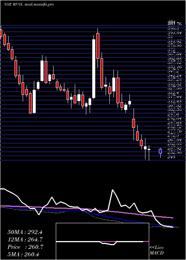This screenshot has height=260, width=186.
Task: Click the NSE RVNL mail.munafa.pro title text
Action: pos(29,4)
